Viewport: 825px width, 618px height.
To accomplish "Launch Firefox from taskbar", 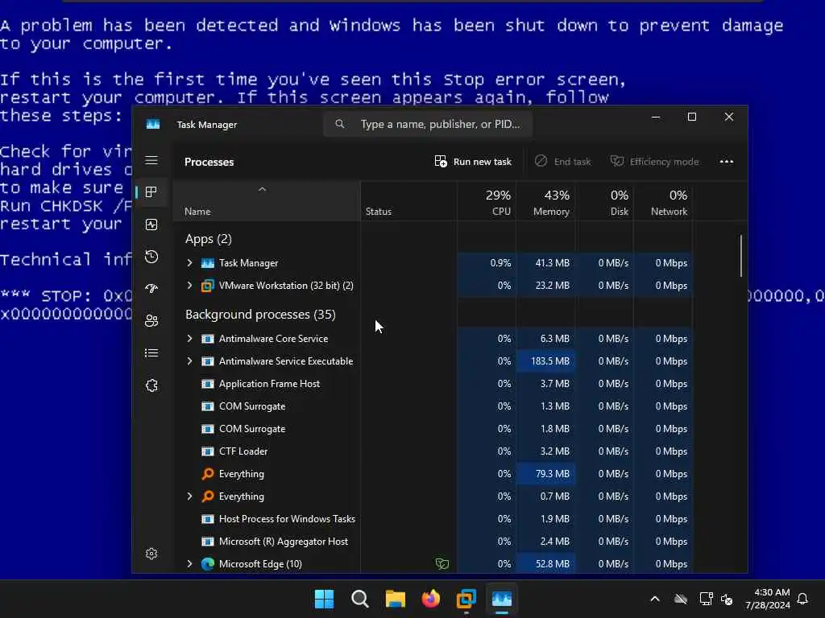I will [x=431, y=599].
